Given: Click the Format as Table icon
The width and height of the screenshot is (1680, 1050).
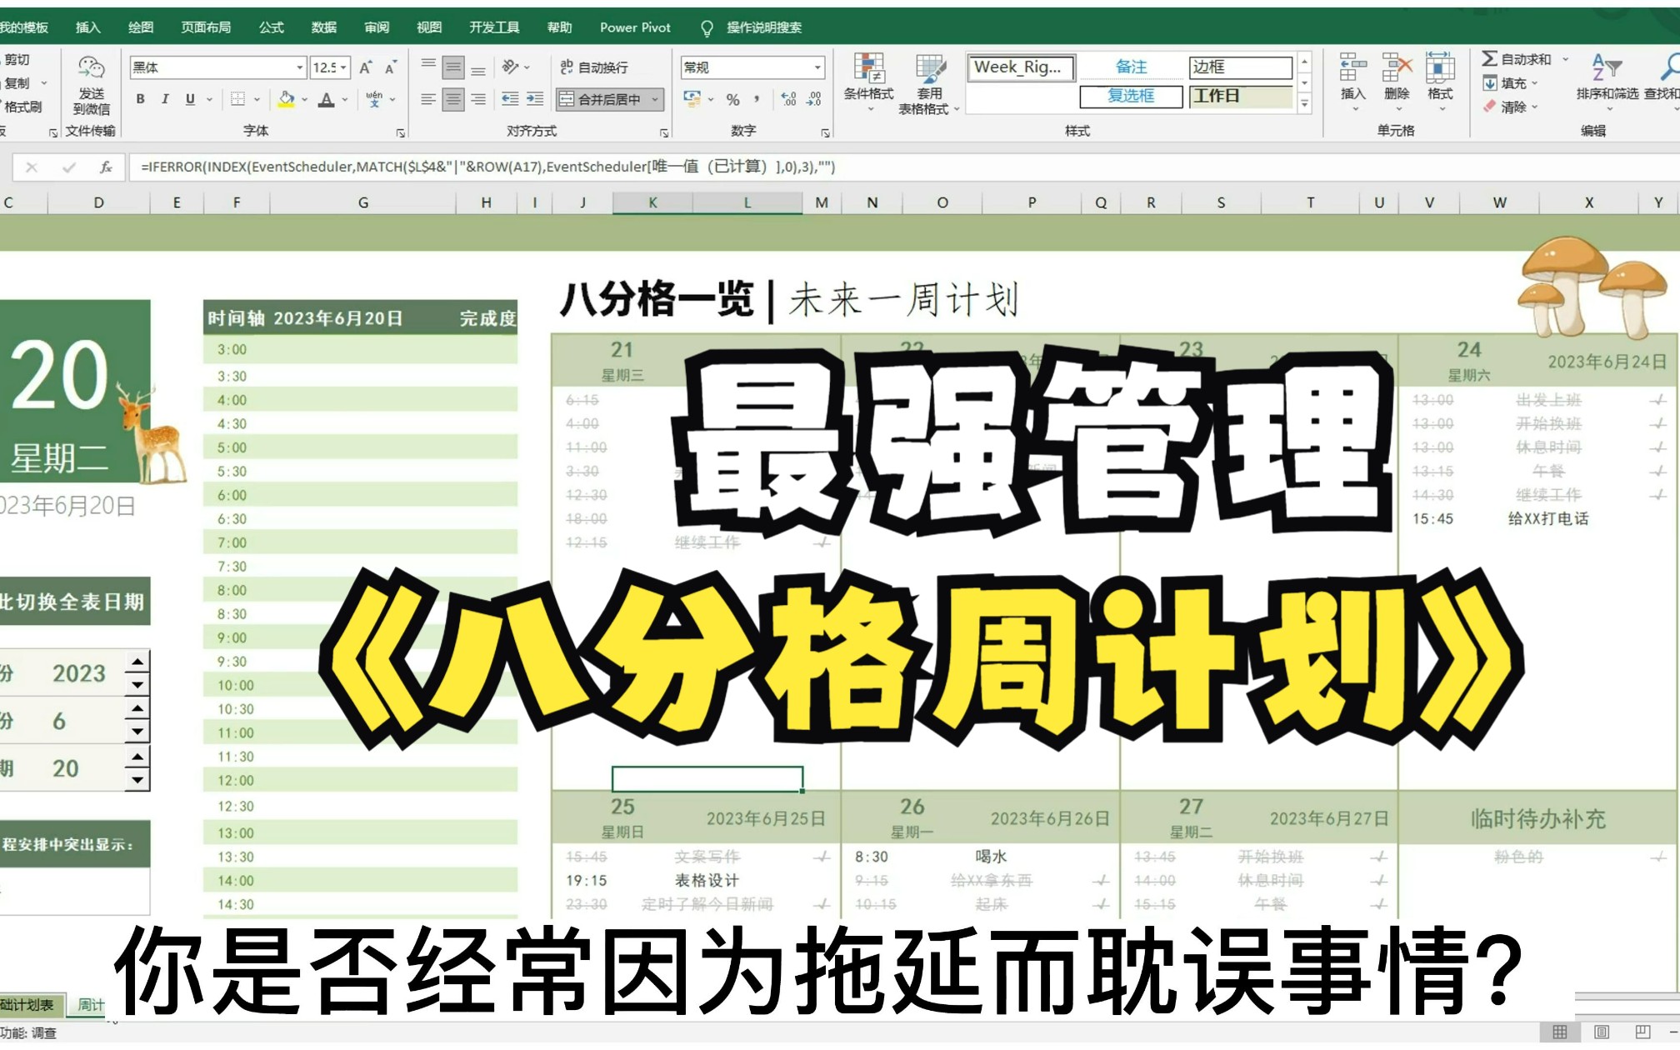Looking at the screenshot, I should coord(929,71).
